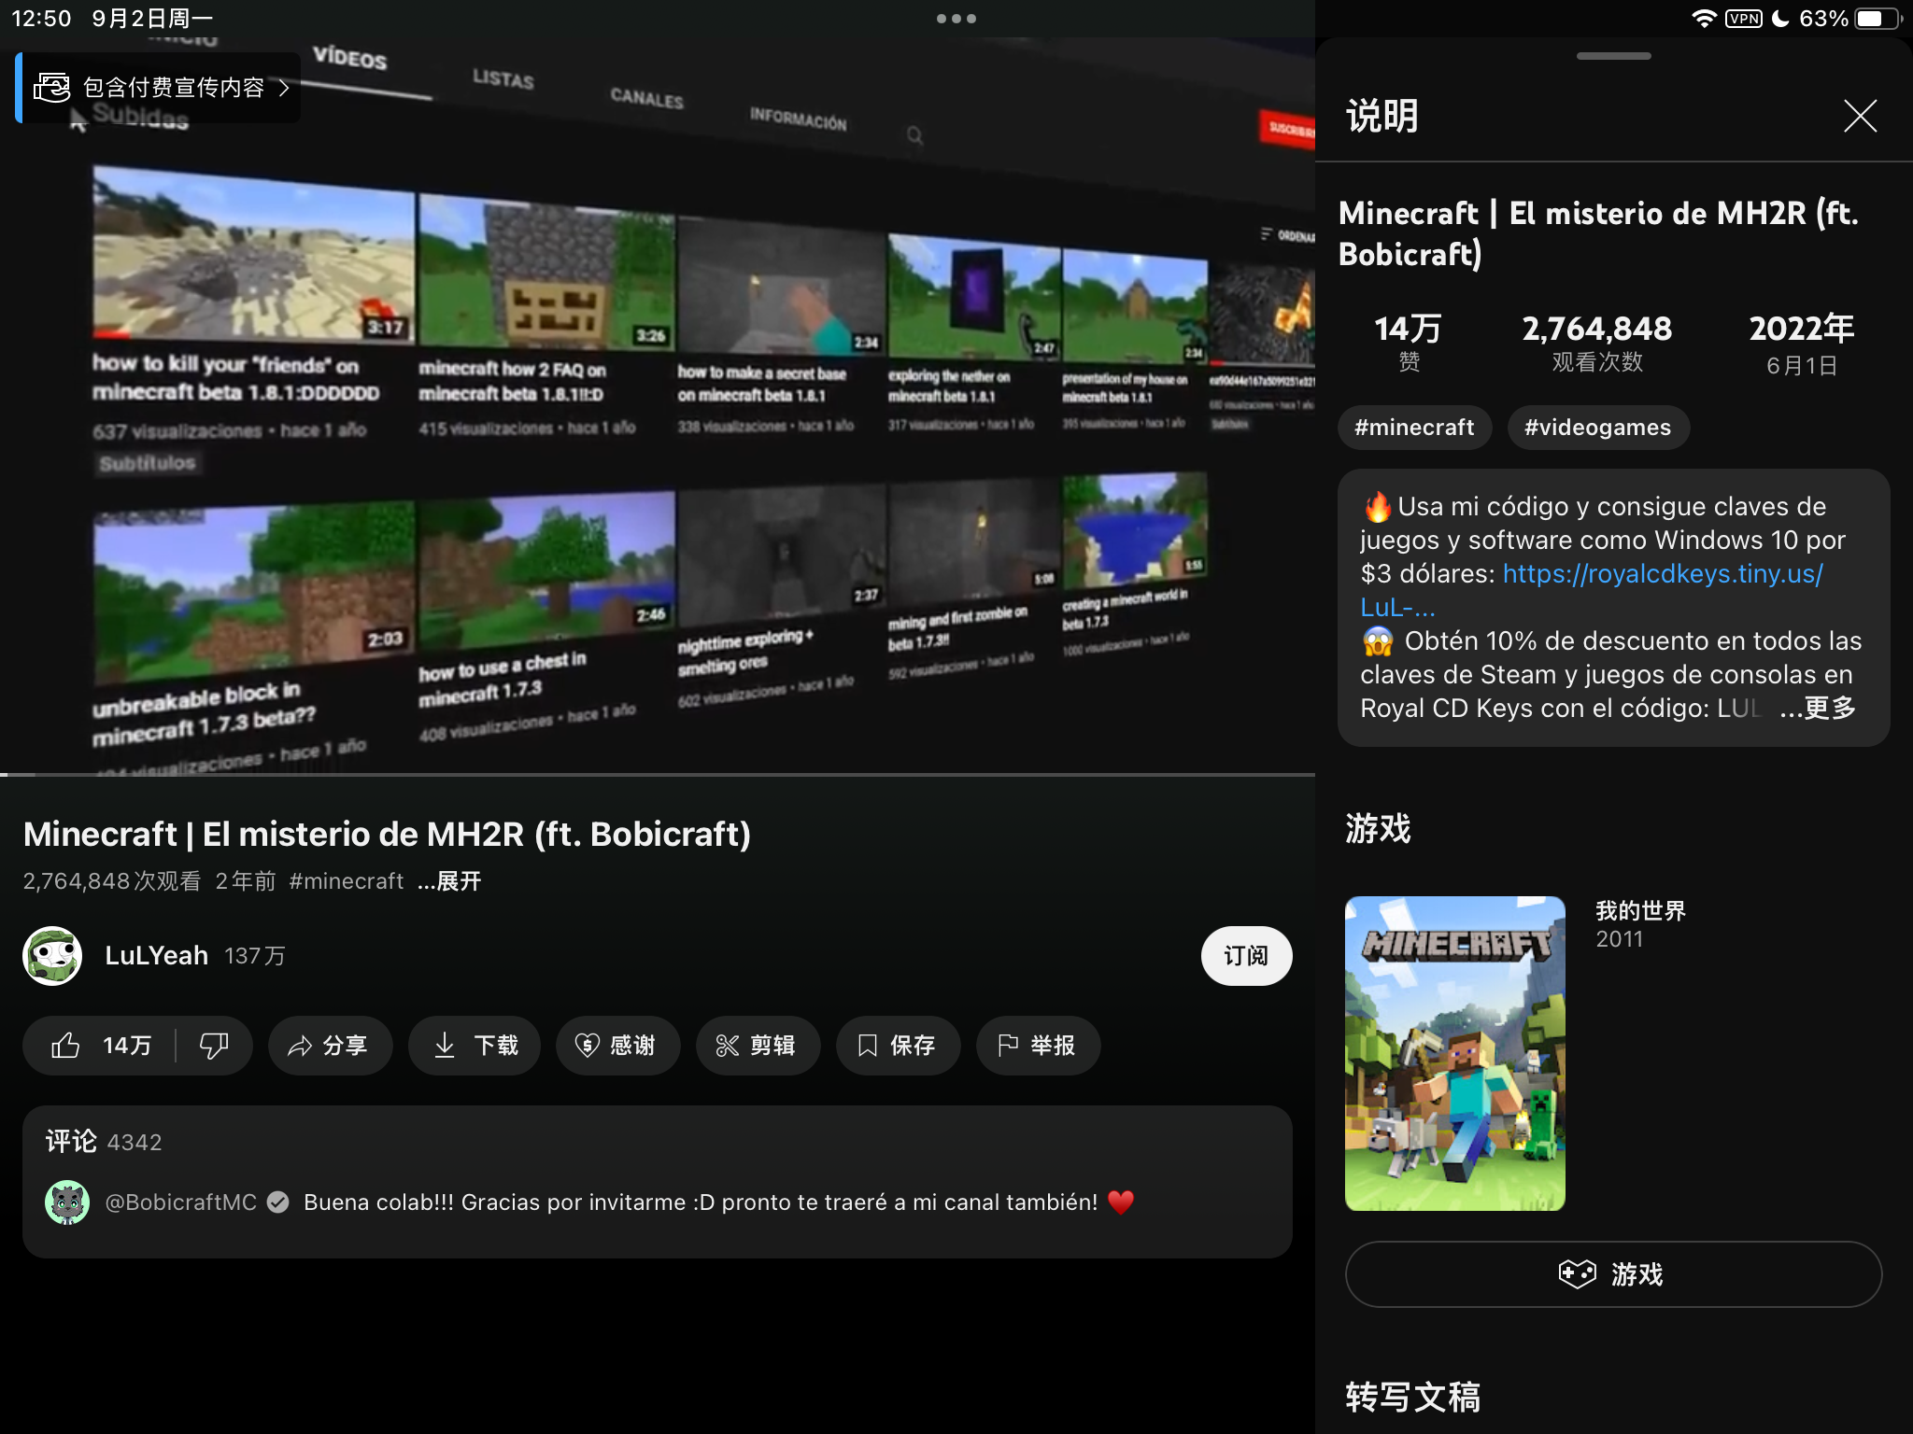Select the #videogames hashtag chip
The image size is (1913, 1434).
(x=1597, y=428)
